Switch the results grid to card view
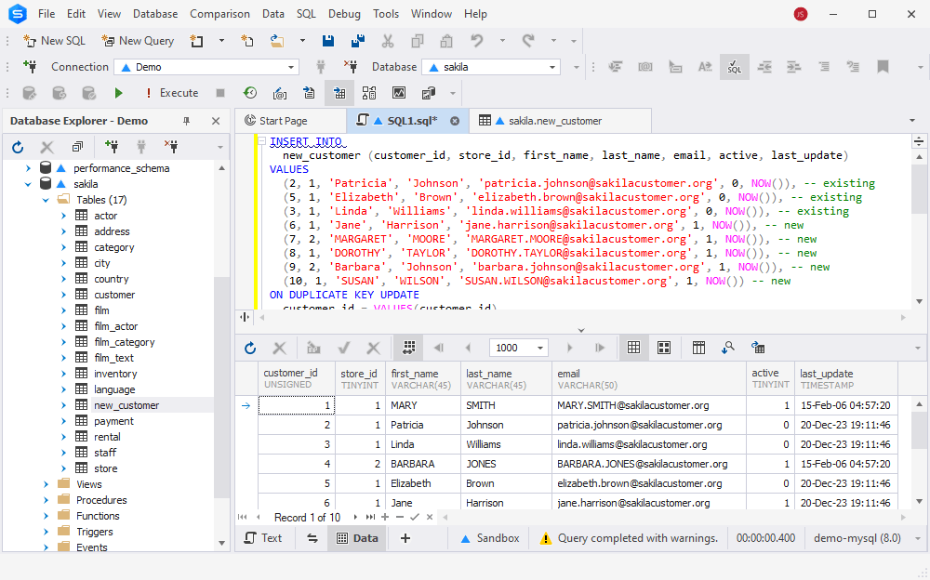The width and height of the screenshot is (930, 580). point(663,347)
